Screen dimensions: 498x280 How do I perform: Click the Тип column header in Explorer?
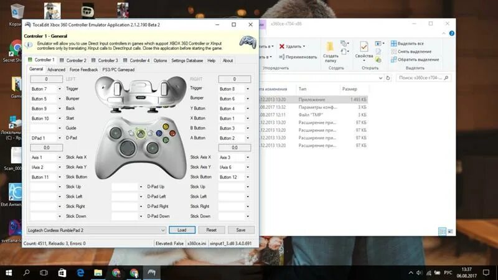pos(317,89)
